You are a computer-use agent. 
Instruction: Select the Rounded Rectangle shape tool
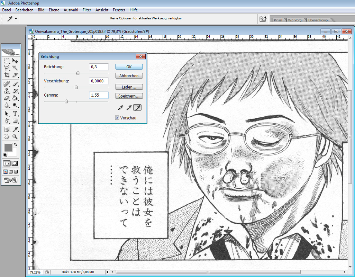point(15,121)
